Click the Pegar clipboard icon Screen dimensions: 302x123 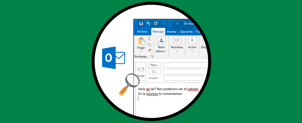141,41
